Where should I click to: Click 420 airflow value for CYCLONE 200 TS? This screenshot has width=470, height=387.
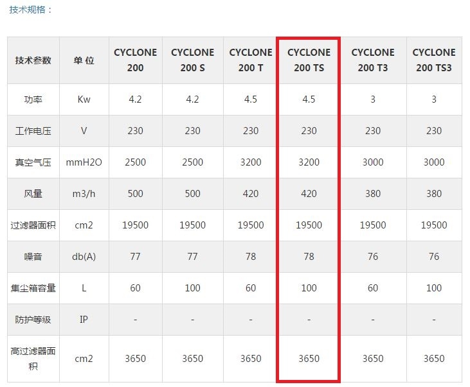[x=309, y=194]
